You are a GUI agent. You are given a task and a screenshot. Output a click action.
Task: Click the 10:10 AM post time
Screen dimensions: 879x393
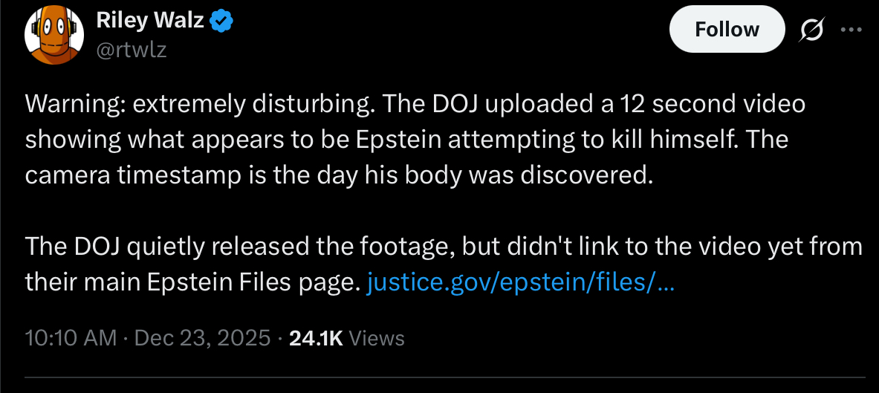click(71, 338)
